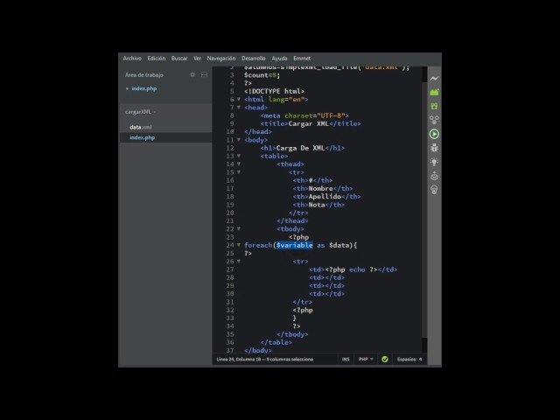Click the split view icon in sidebar
560x420 pixels.
204,74
